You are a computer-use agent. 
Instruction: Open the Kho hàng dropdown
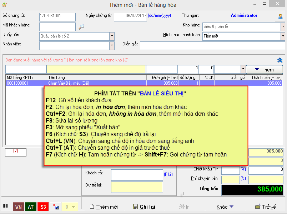coord(282,27)
